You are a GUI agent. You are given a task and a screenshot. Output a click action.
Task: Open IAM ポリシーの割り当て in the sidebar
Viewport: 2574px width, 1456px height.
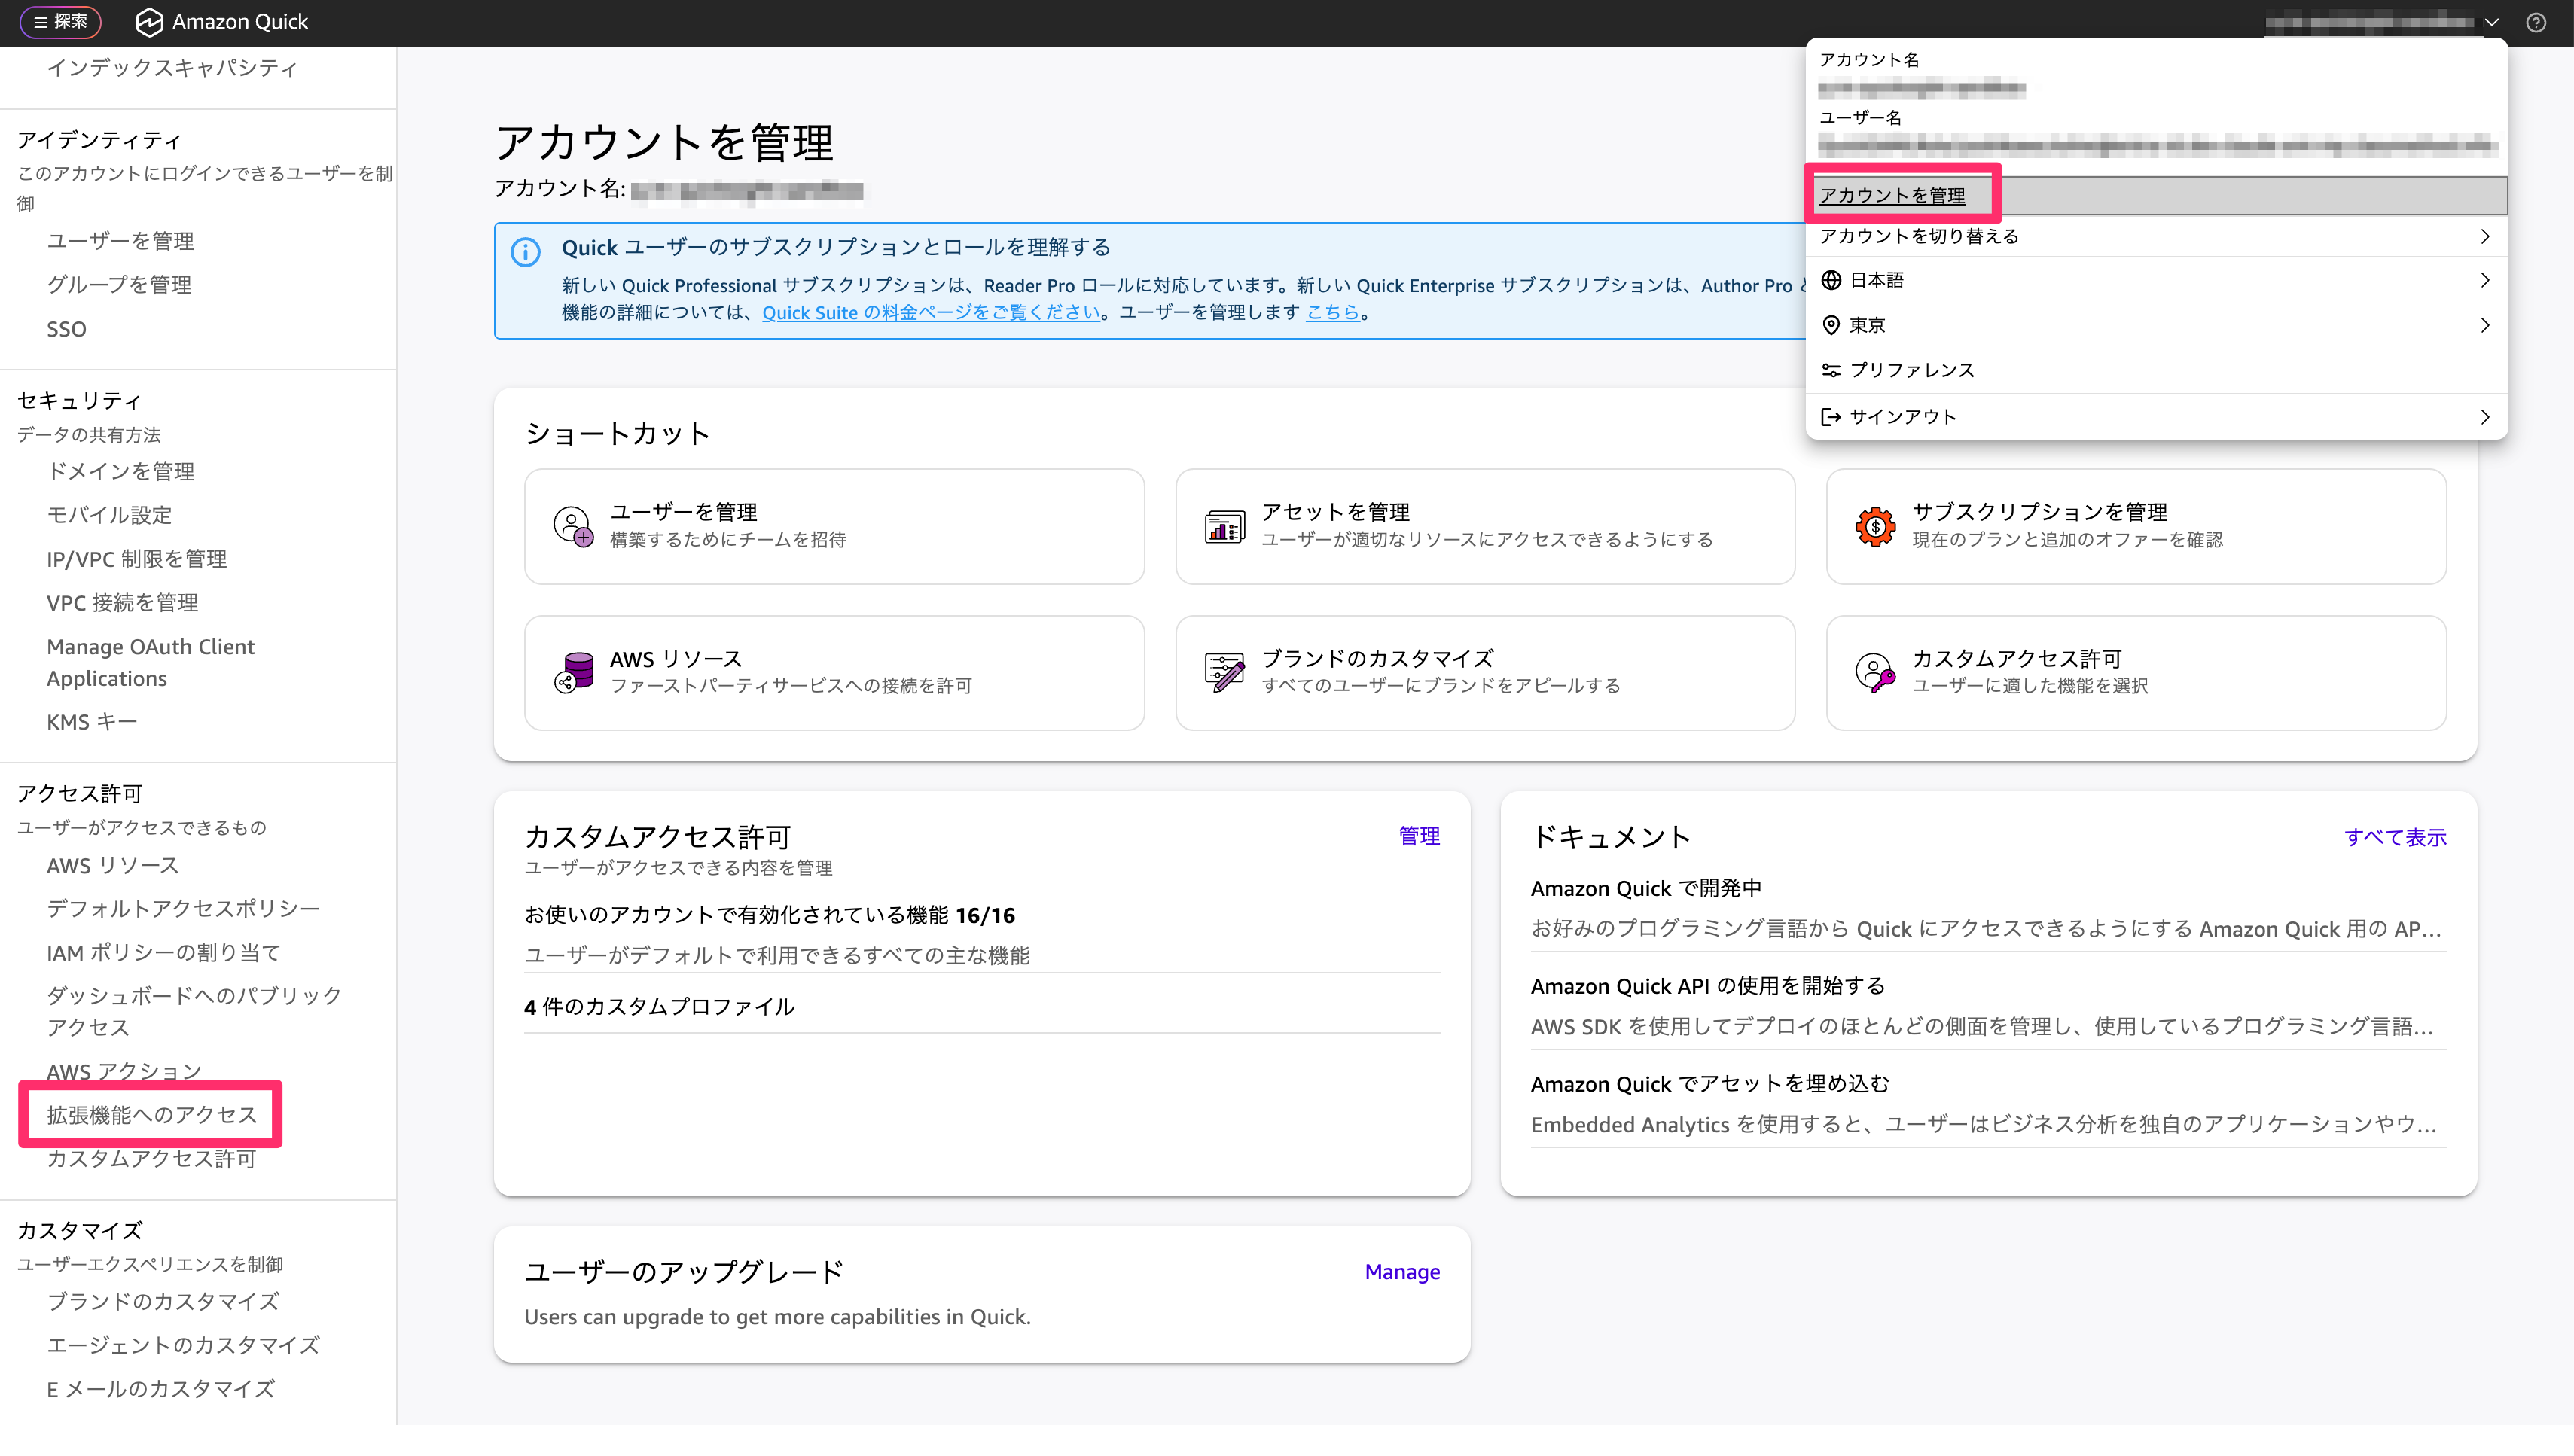click(164, 953)
